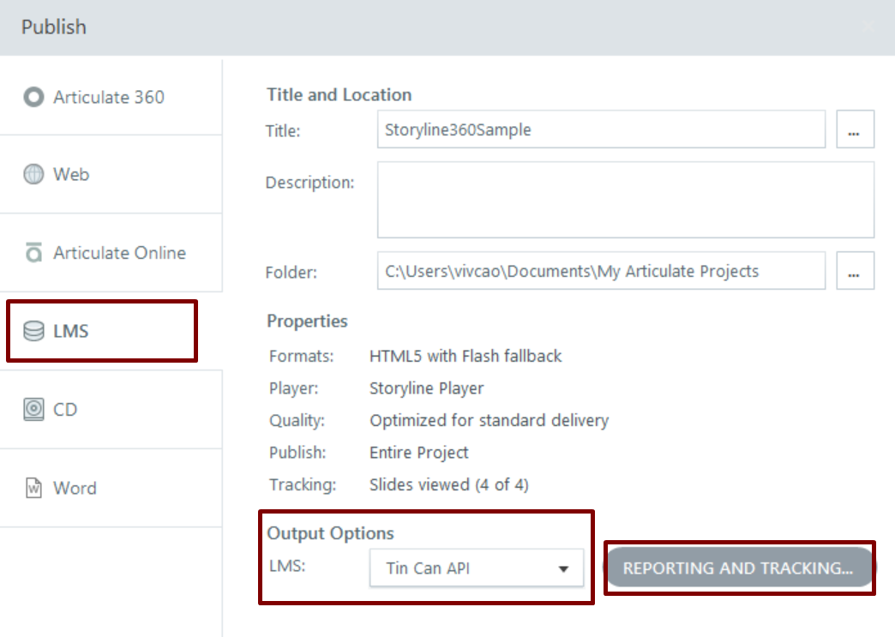Click the Articulate Online icon
This screenshot has width=895, height=637.
pos(33,252)
